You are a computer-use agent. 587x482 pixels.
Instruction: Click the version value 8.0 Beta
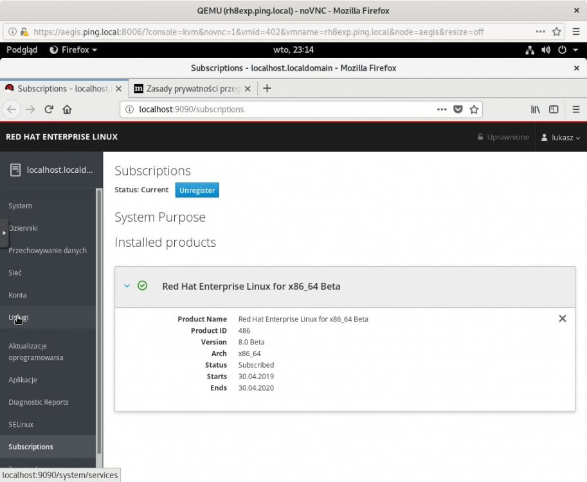(x=251, y=342)
